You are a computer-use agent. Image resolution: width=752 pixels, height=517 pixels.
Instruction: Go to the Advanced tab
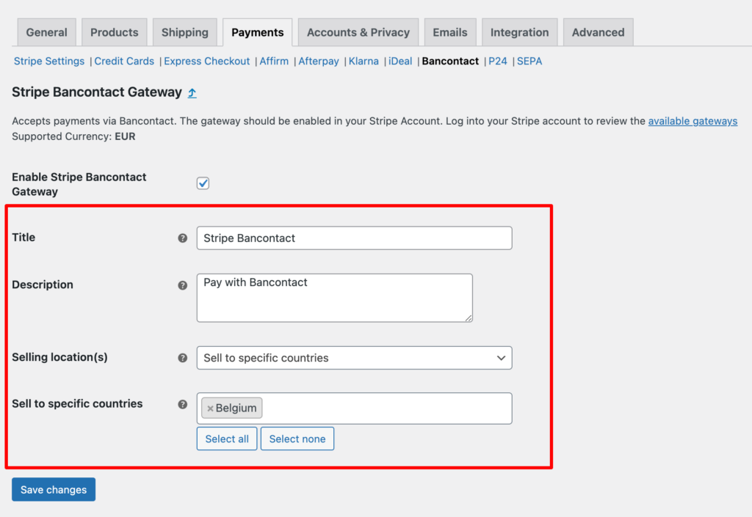598,32
